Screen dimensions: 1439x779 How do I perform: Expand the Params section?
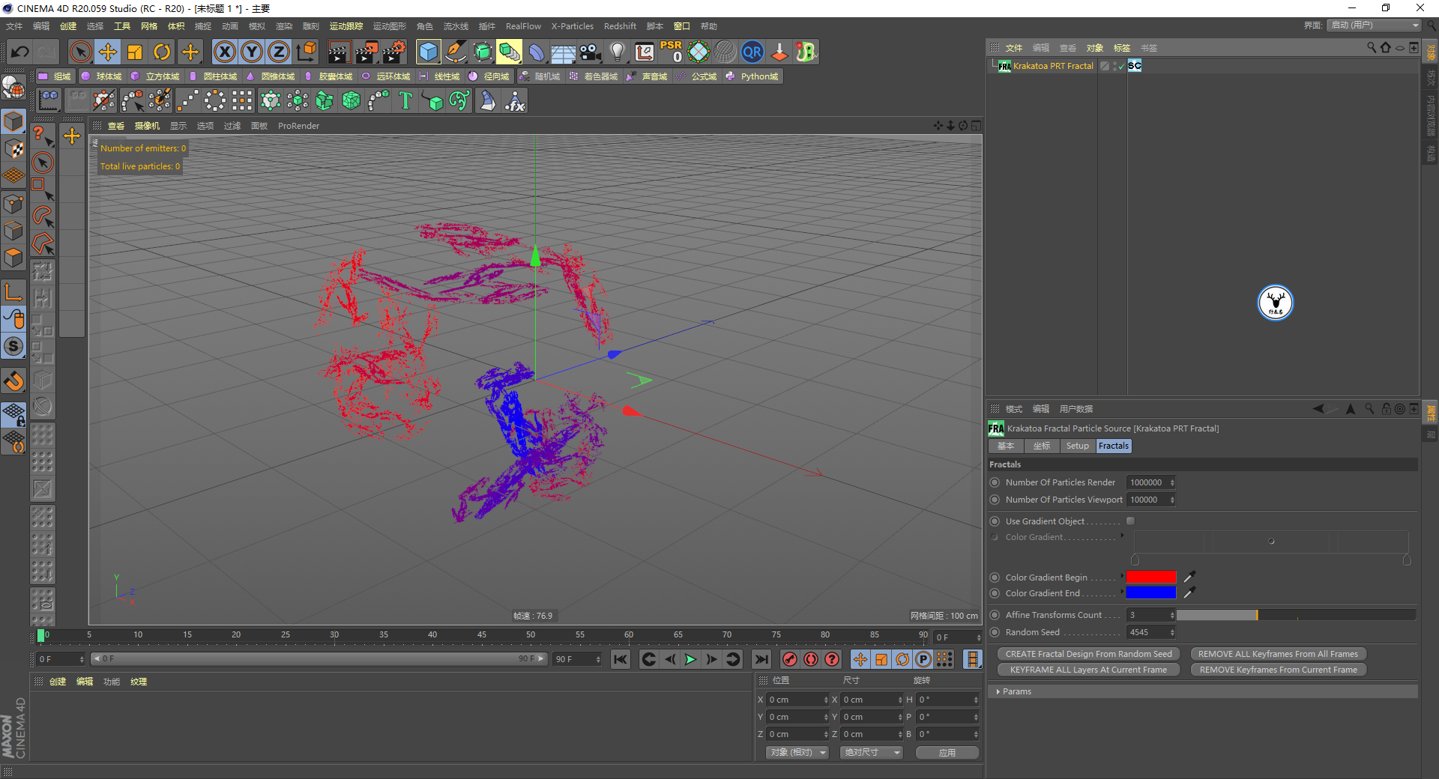tap(998, 691)
